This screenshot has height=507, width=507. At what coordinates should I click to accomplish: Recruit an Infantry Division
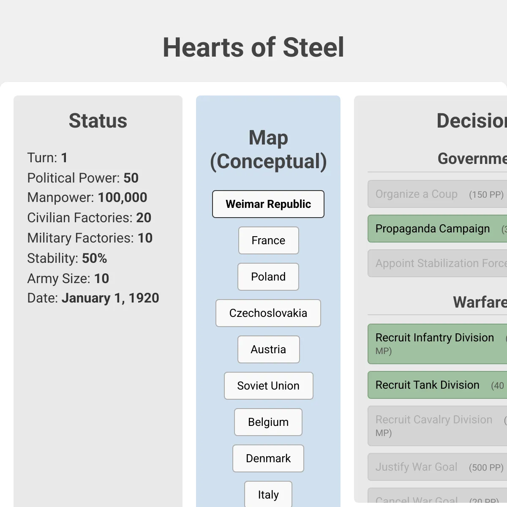pos(437,344)
